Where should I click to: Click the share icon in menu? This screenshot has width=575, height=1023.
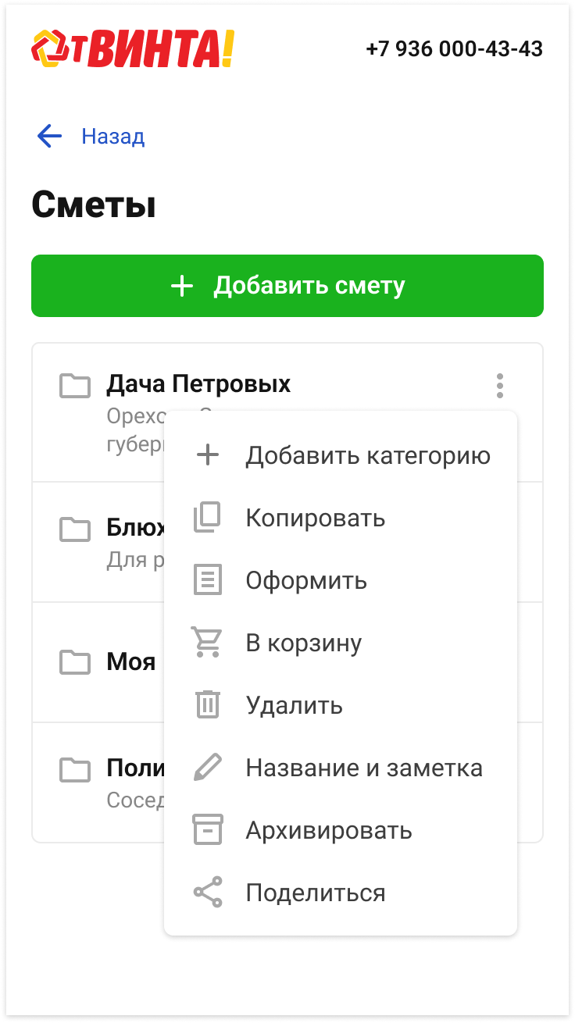point(208,893)
